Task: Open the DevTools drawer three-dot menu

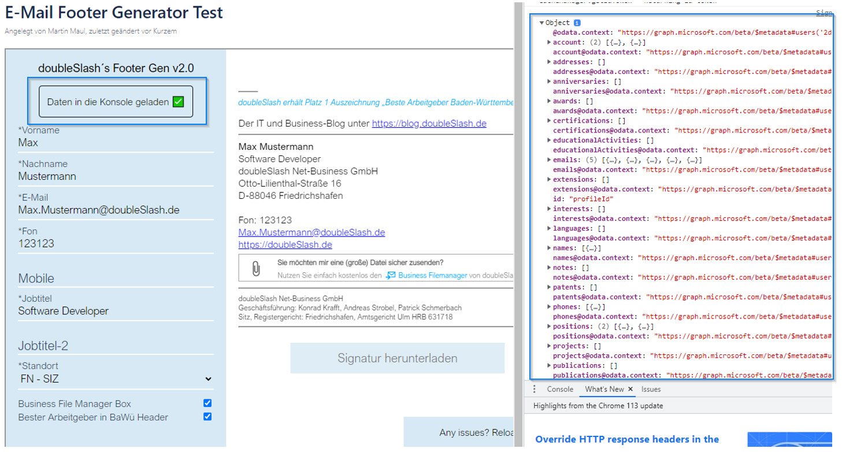Action: (x=534, y=389)
